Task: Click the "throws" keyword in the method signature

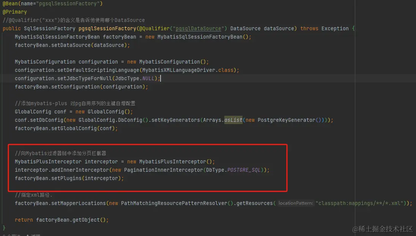Action: coord(309,28)
